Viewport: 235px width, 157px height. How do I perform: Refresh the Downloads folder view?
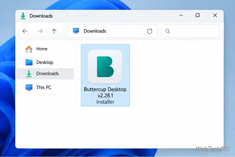[150, 31]
